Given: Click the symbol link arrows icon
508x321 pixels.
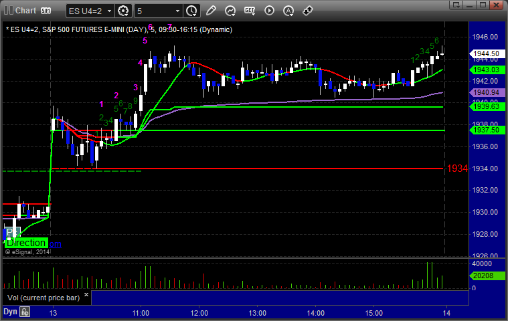Looking at the screenshot, I should pos(307,11).
